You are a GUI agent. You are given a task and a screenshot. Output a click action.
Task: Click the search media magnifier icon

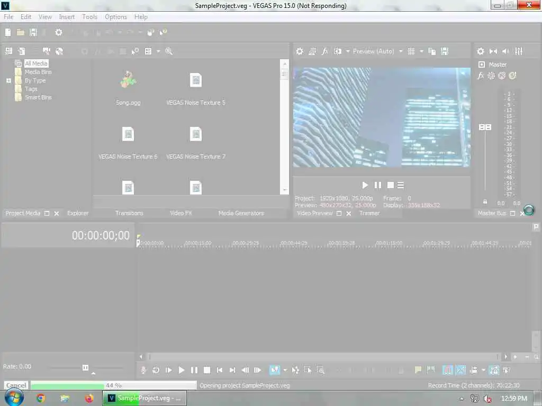169,51
